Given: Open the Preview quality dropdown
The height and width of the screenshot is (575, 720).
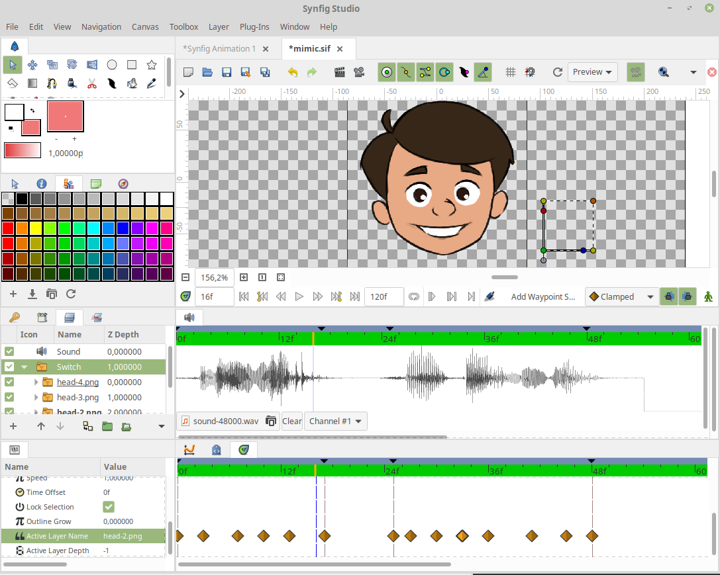Looking at the screenshot, I should tap(592, 72).
